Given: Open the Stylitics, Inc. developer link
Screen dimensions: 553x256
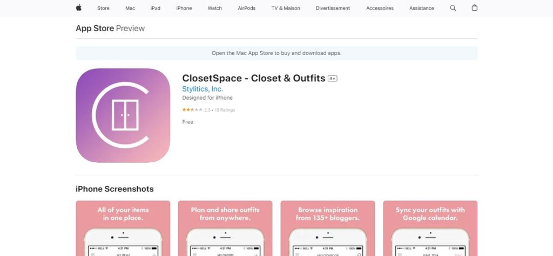Looking at the screenshot, I should click(203, 89).
